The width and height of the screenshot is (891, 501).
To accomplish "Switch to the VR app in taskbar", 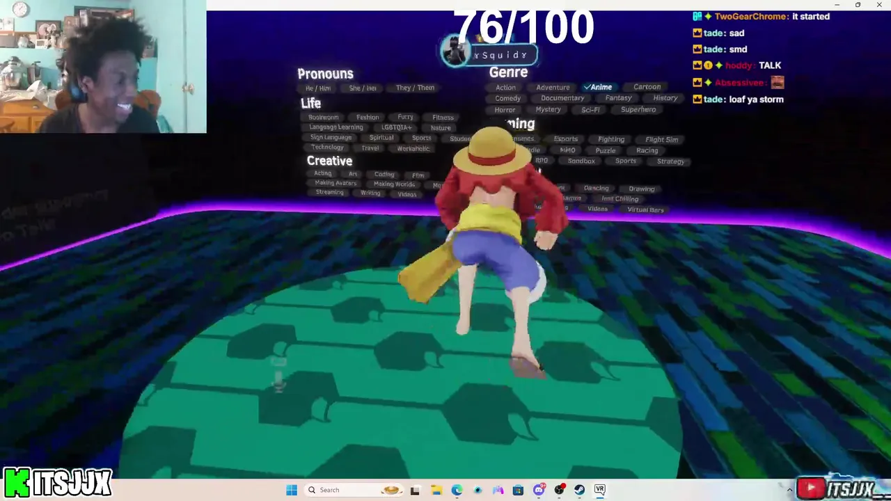I will 600,490.
